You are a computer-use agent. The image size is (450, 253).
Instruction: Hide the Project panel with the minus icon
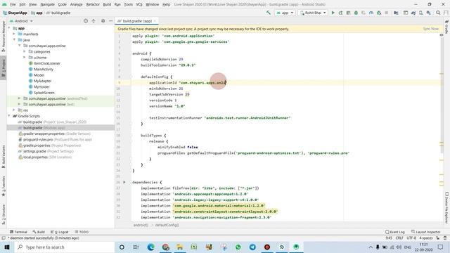pyautogui.click(x=111, y=21)
